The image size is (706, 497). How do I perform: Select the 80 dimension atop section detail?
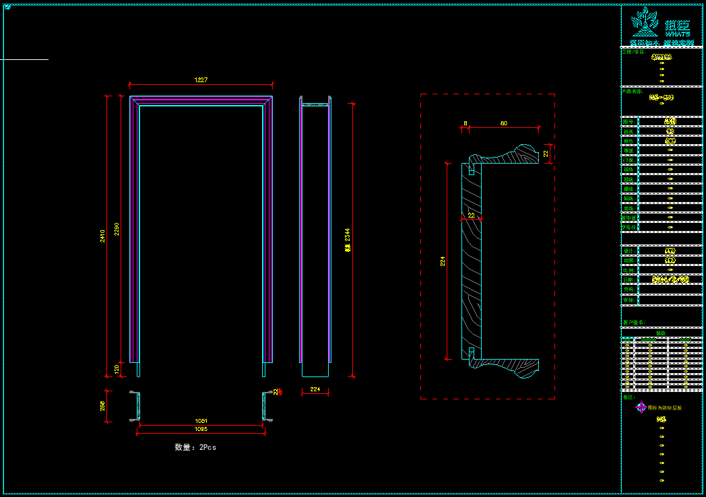(503, 123)
